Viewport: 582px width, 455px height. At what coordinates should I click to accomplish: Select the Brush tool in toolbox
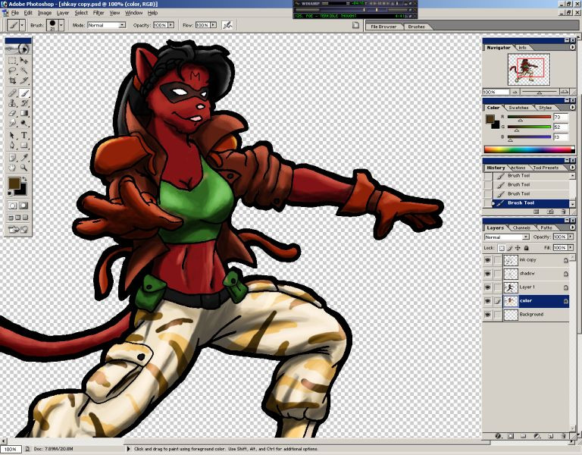pos(23,93)
